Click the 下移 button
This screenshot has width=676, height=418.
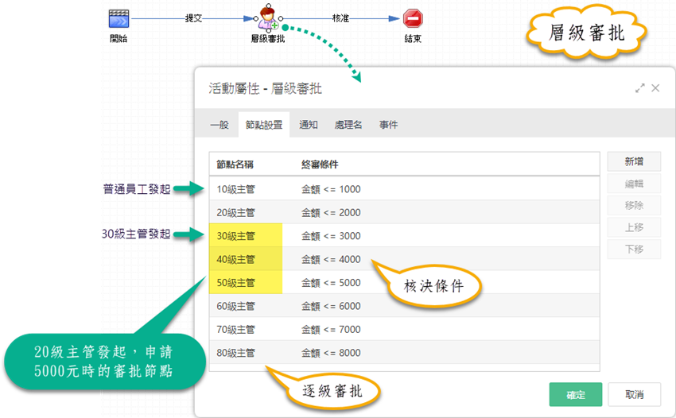click(634, 249)
